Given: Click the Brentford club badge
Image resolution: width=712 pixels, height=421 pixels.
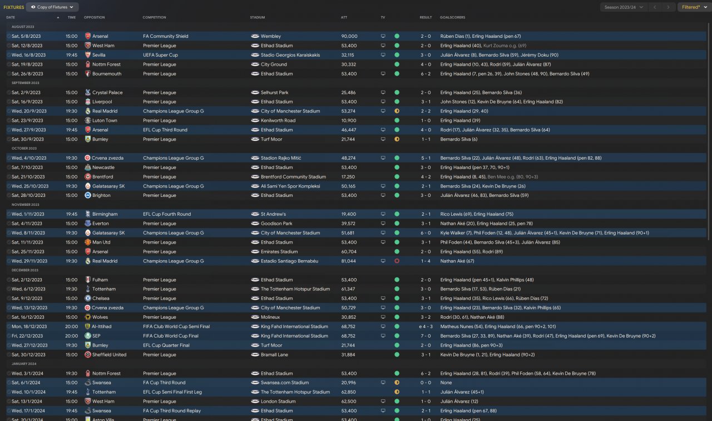Looking at the screenshot, I should tap(88, 177).
